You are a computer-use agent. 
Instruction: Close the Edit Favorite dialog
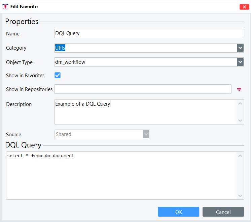coord(244,7)
